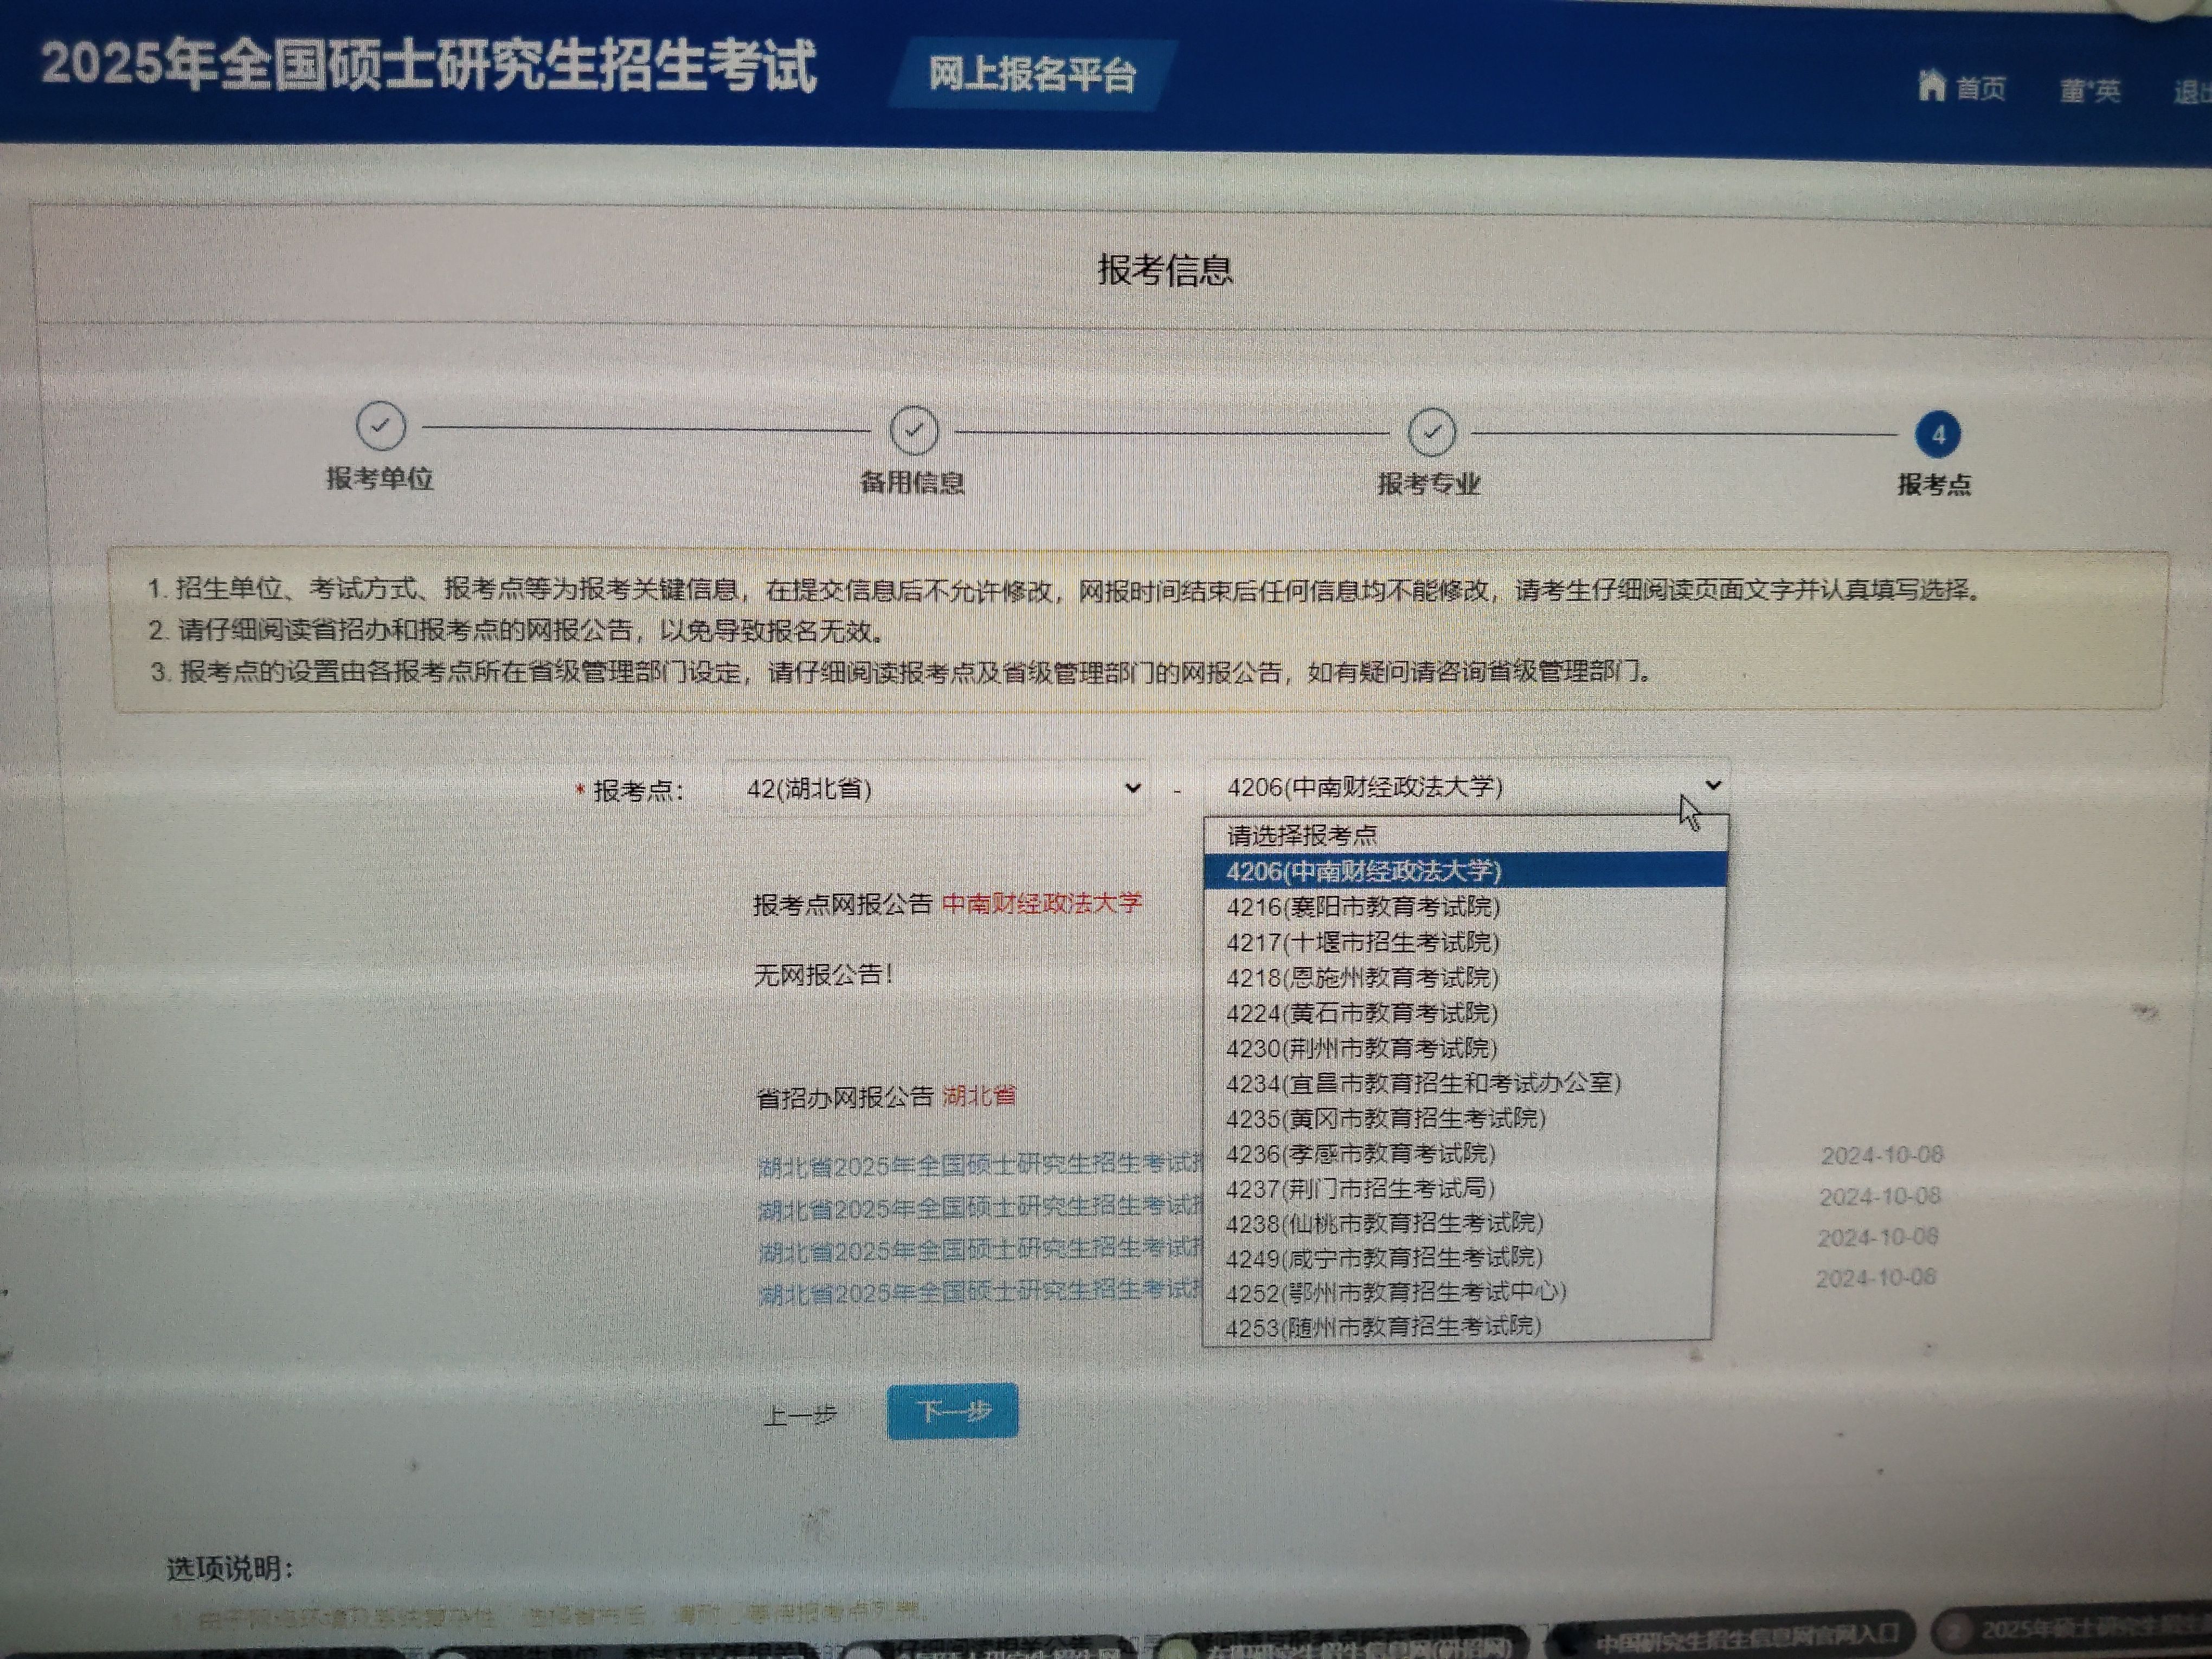
Task: Choose 4217(十堰市招生考试院) option
Action: (x=1363, y=942)
